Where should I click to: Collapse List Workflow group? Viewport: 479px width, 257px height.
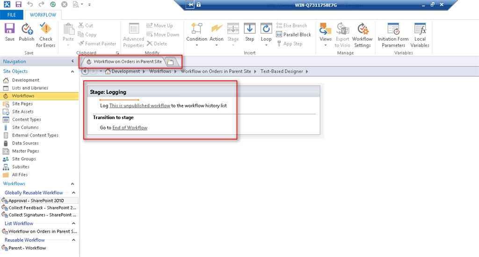tap(73, 223)
